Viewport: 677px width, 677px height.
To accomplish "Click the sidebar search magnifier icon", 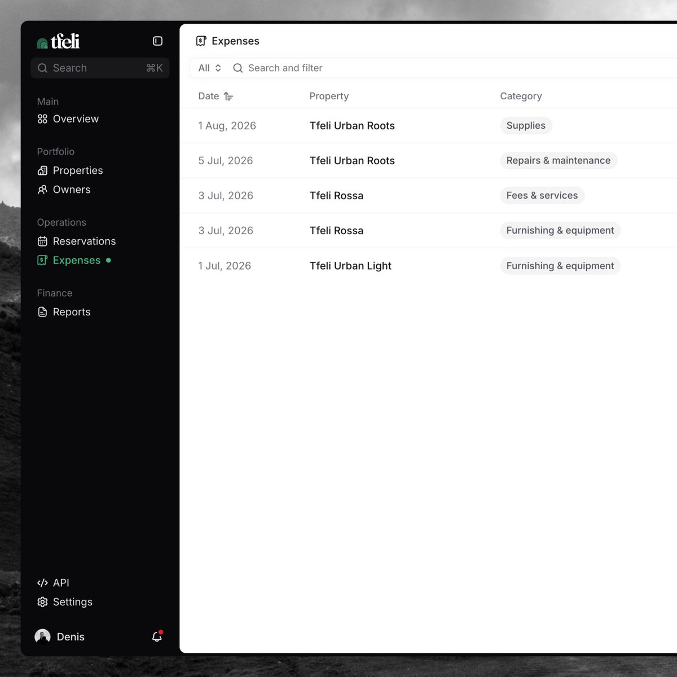I will pos(42,68).
